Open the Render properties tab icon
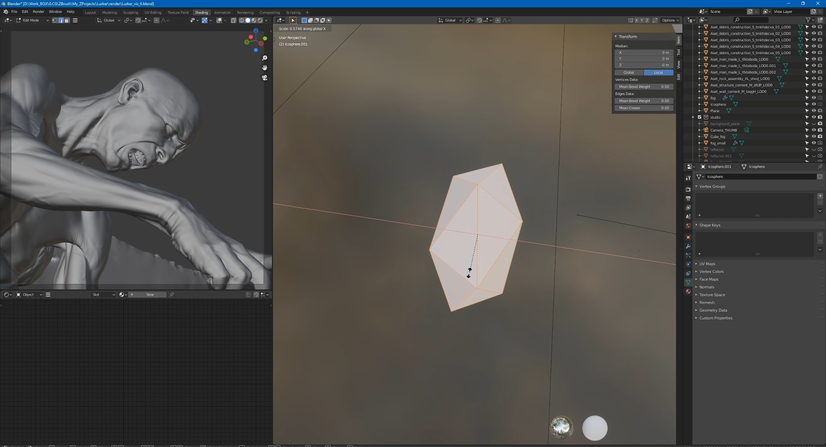The width and height of the screenshot is (826, 447). click(x=688, y=190)
